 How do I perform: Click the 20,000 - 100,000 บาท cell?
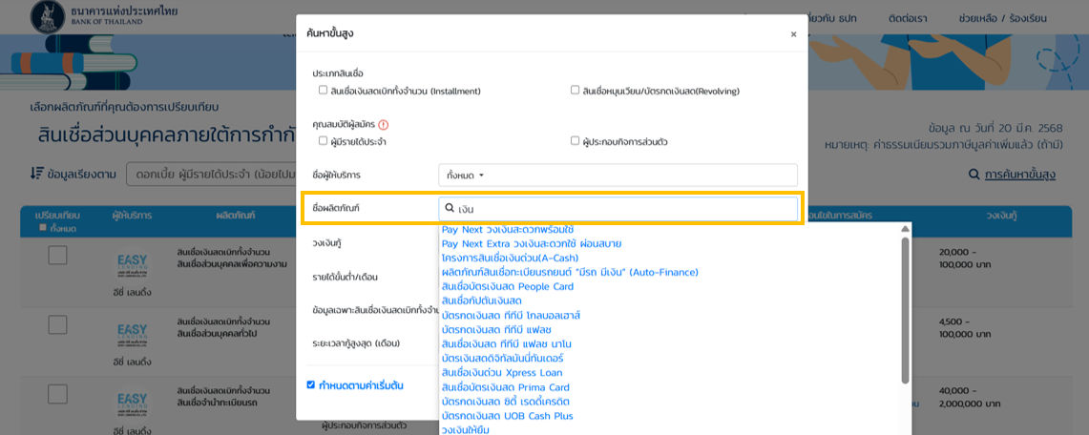point(966,259)
